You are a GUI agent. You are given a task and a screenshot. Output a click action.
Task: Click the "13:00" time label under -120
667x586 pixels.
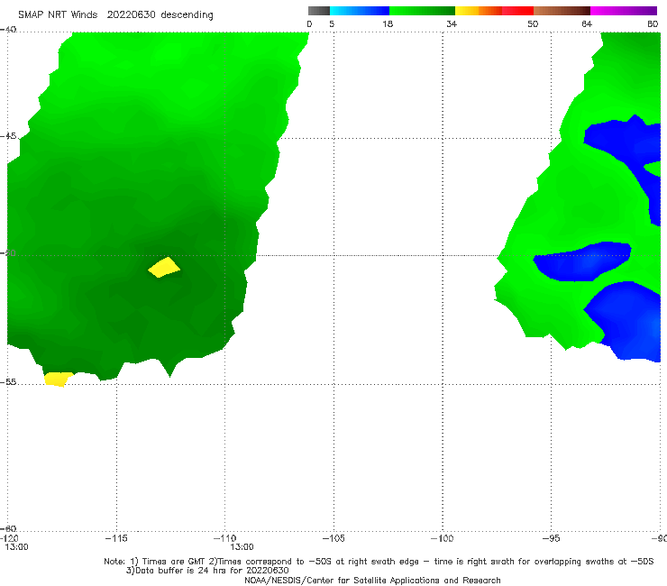[17, 547]
